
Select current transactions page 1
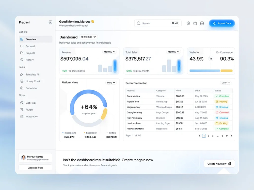click(x=204, y=136)
